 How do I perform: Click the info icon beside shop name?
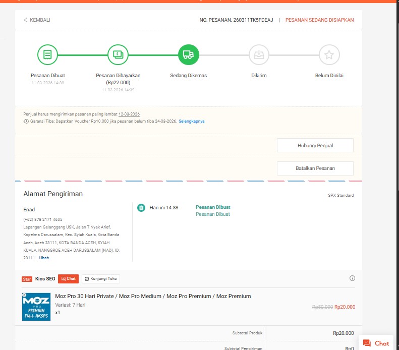click(352, 278)
